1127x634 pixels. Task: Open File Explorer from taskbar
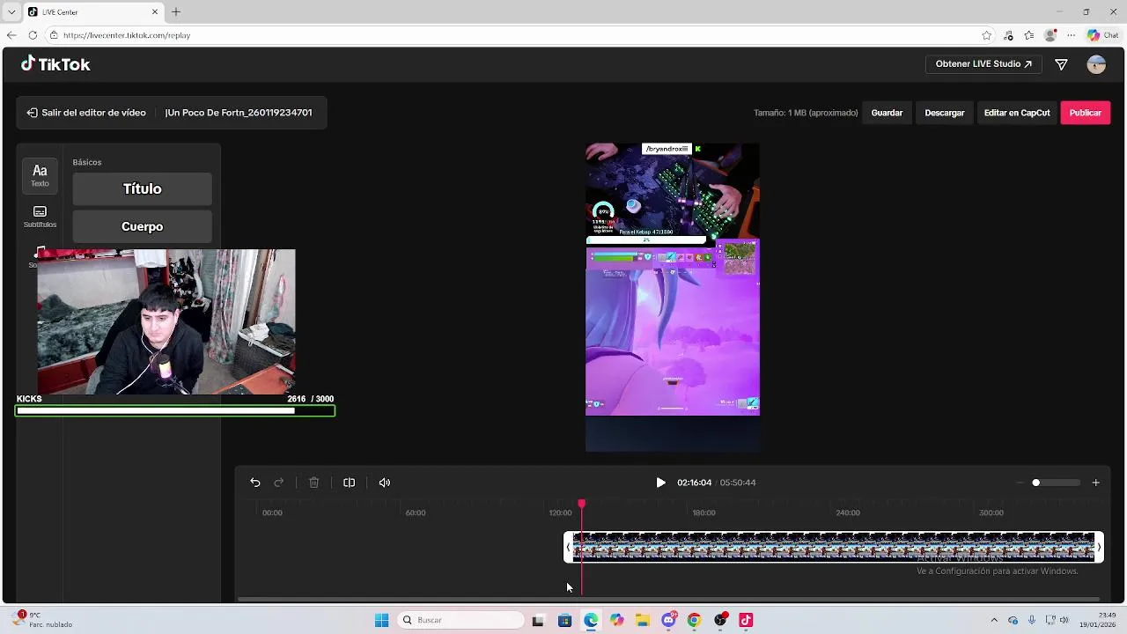coord(643,620)
